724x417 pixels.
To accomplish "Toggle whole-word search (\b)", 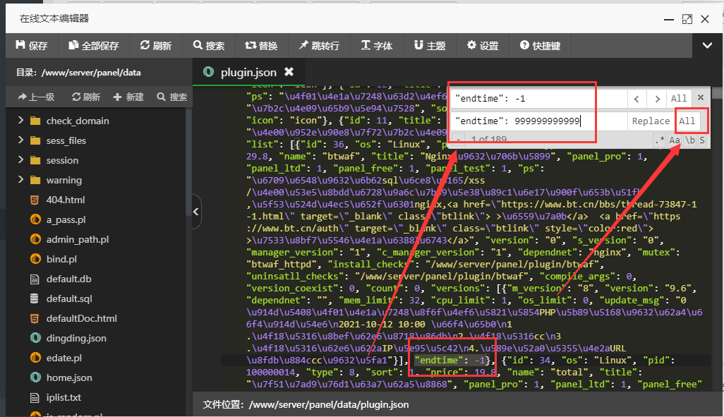I will coord(689,140).
